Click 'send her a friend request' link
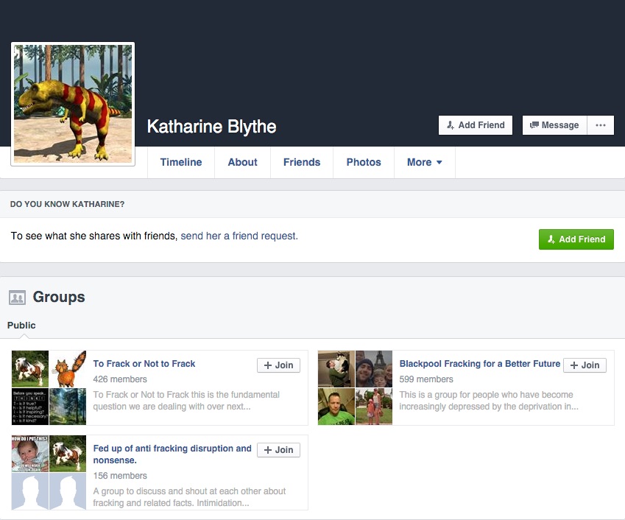Viewport: 625px width, 520px height. pyautogui.click(x=239, y=236)
